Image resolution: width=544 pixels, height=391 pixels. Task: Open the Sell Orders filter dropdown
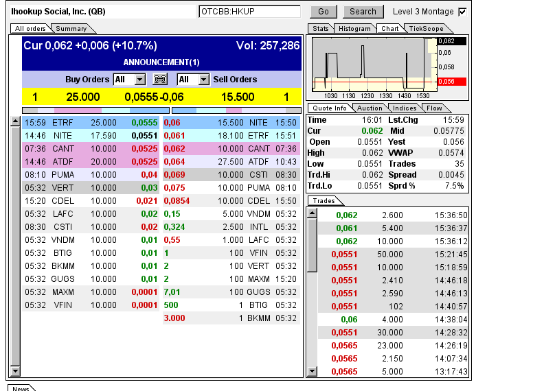[193, 80]
